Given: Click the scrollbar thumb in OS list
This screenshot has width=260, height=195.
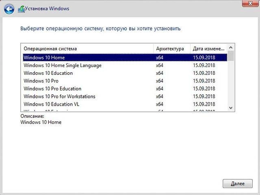Looking at the screenshot, I should (x=231, y=56).
